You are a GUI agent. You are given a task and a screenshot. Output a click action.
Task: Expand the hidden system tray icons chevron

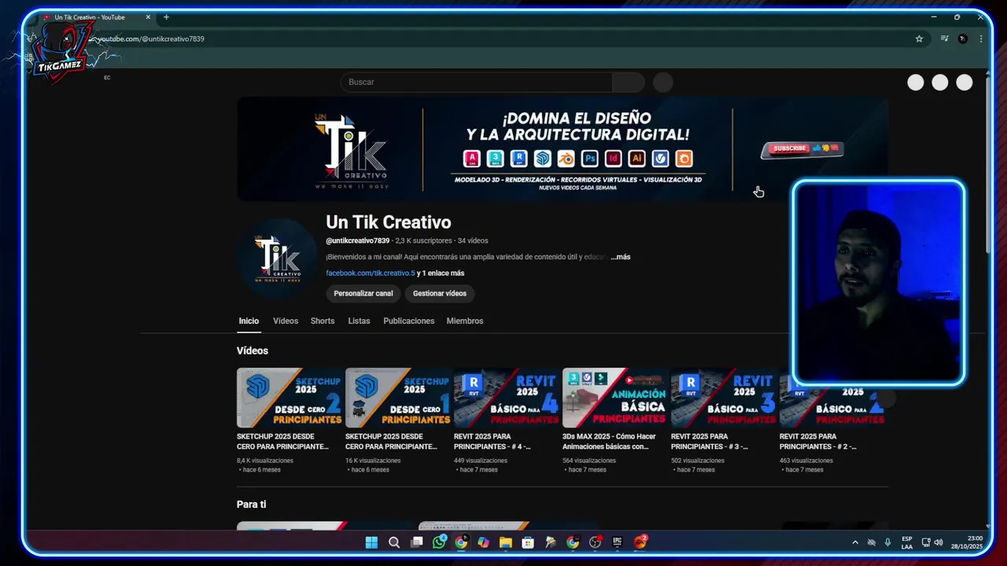pos(855,542)
